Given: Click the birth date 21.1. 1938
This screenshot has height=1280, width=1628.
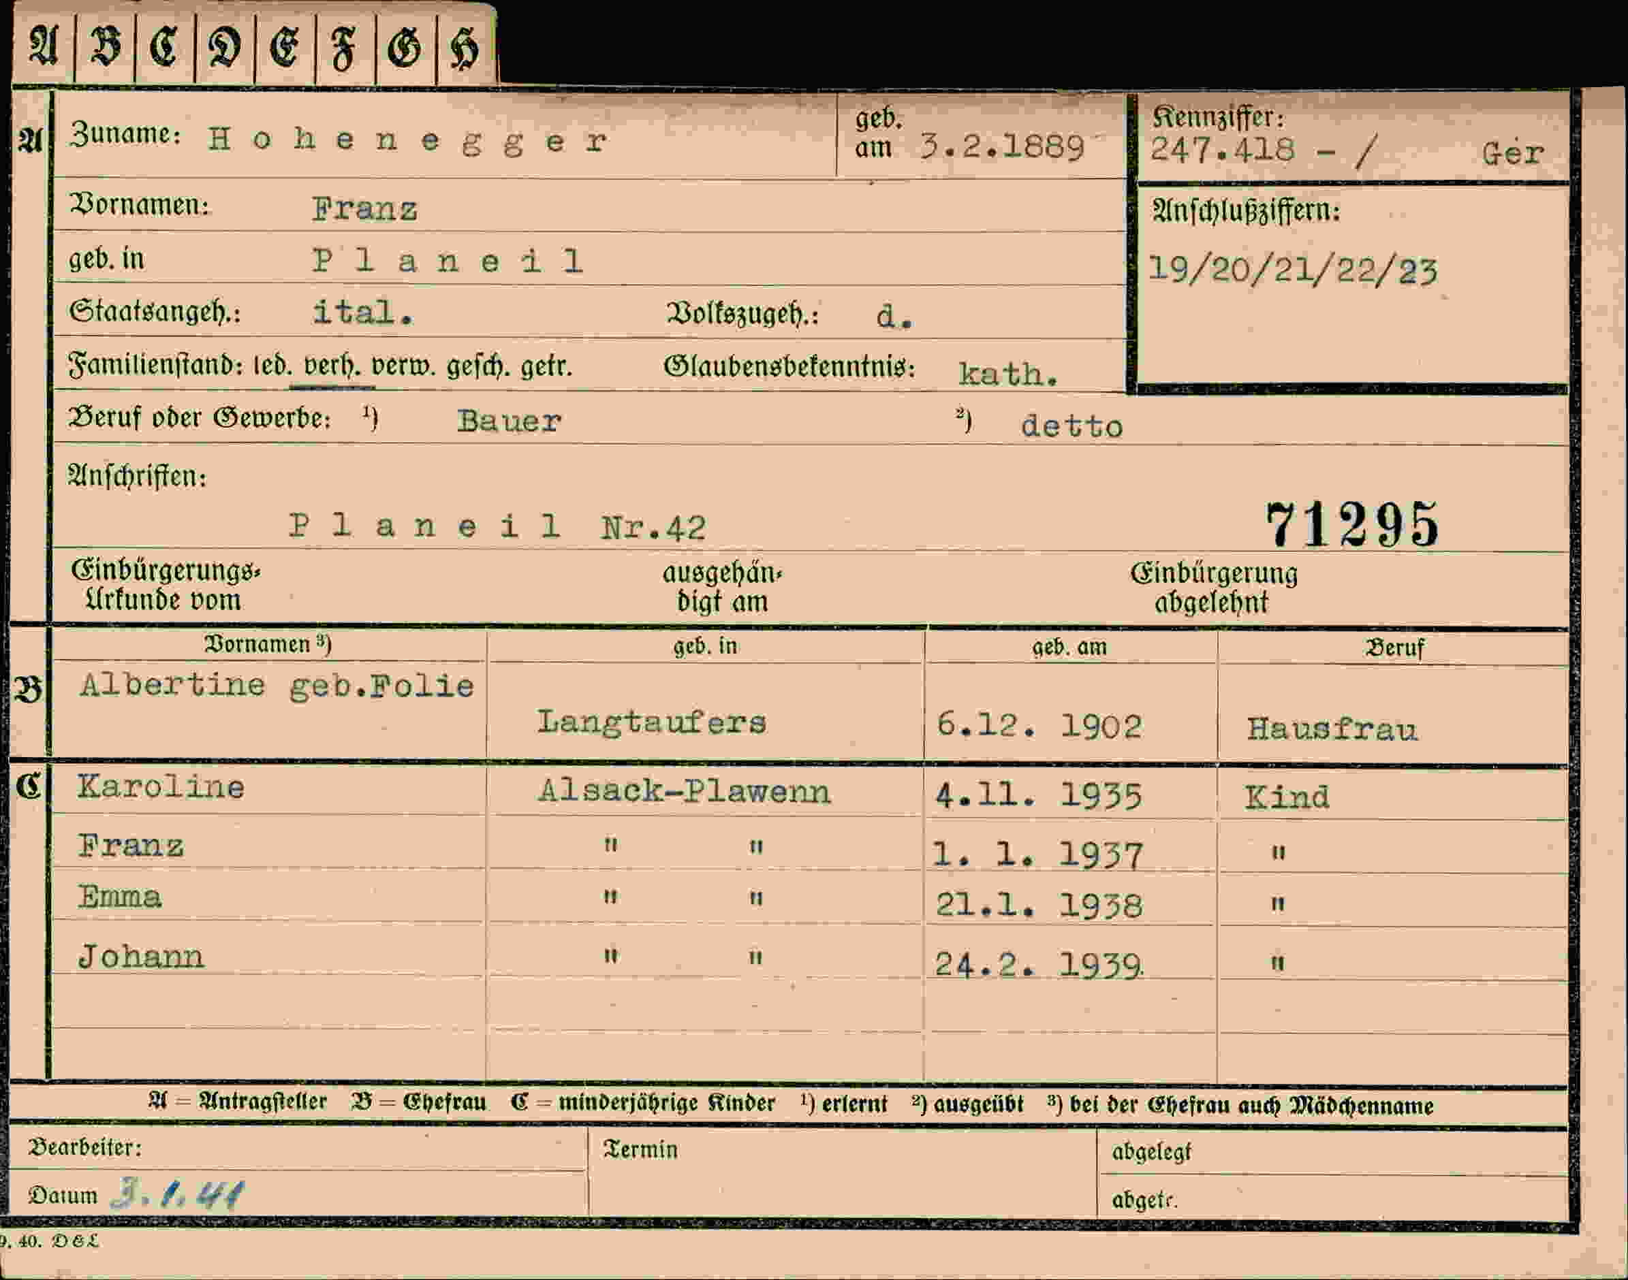Looking at the screenshot, I should point(1039,906).
